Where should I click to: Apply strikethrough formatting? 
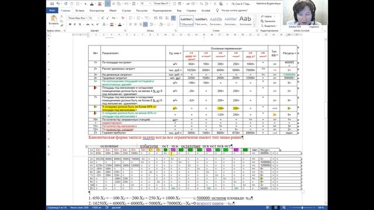(88, 24)
